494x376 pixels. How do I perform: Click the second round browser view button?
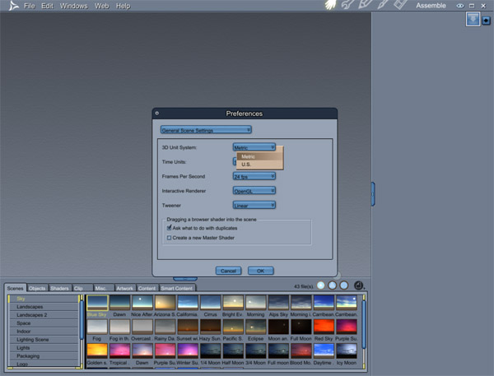tap(333, 285)
